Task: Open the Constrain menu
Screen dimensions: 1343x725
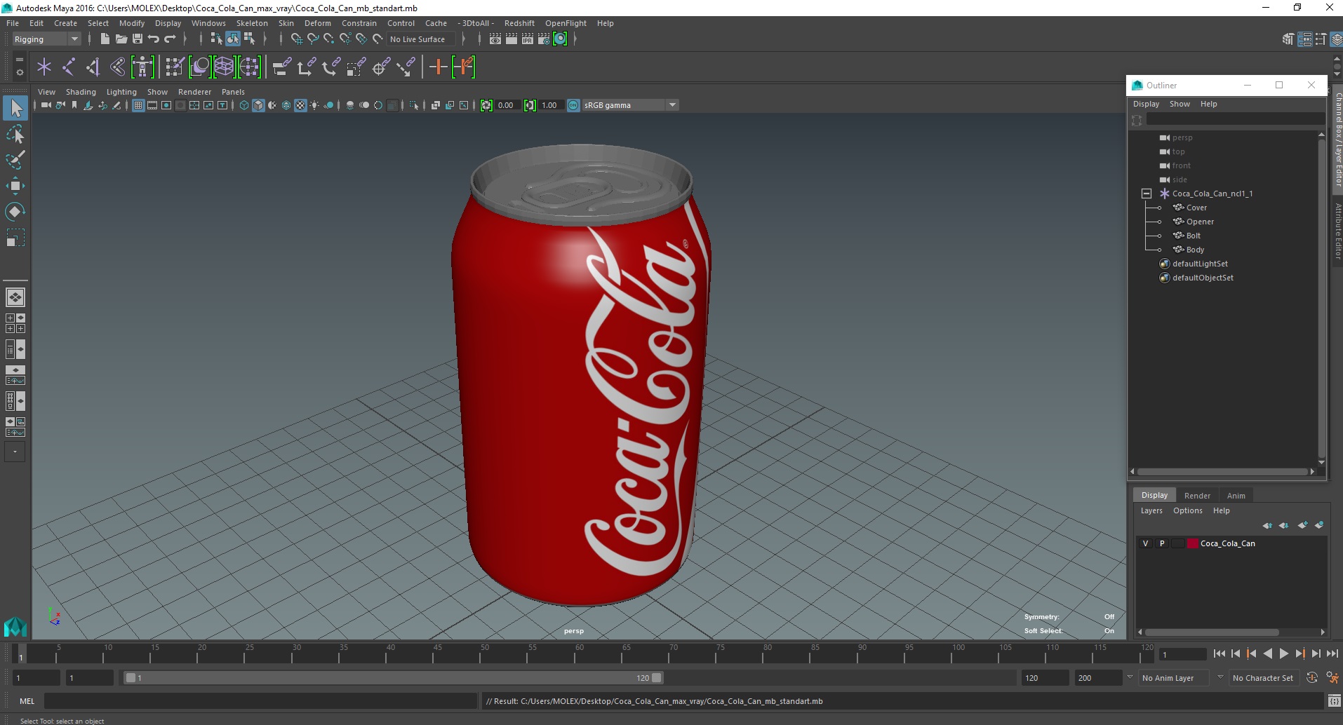Action: coord(359,23)
